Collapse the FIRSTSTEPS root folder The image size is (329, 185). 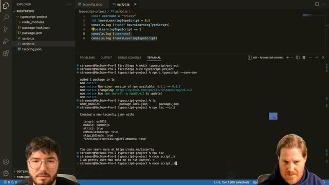pos(44,11)
